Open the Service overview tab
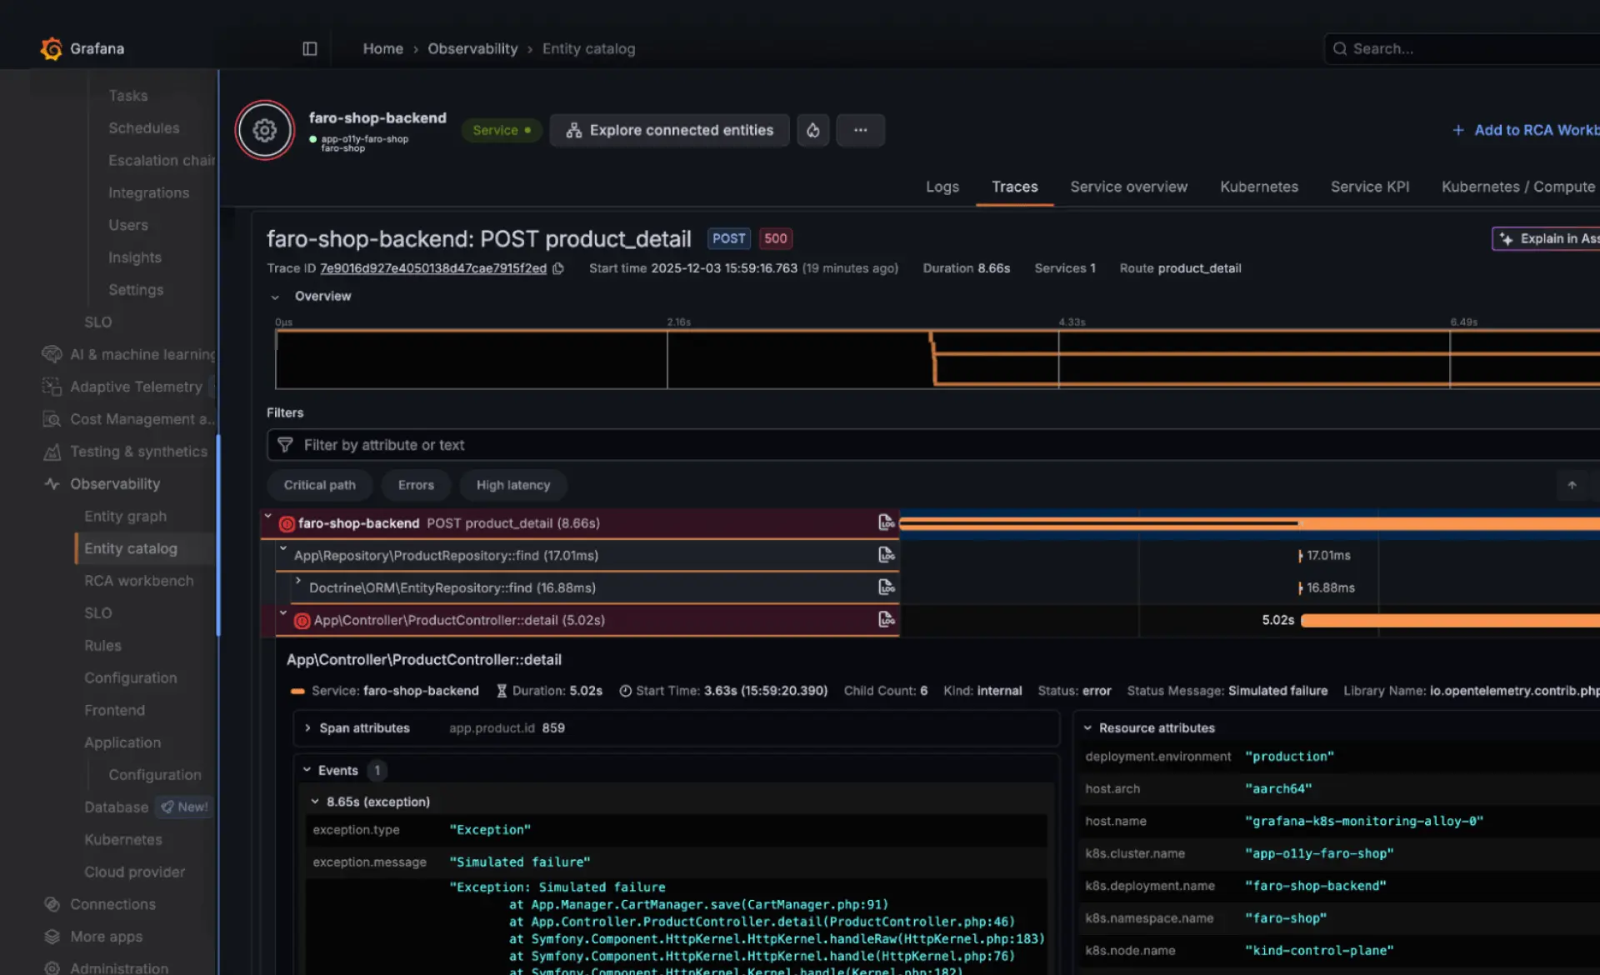The width and height of the screenshot is (1600, 975). [1128, 187]
